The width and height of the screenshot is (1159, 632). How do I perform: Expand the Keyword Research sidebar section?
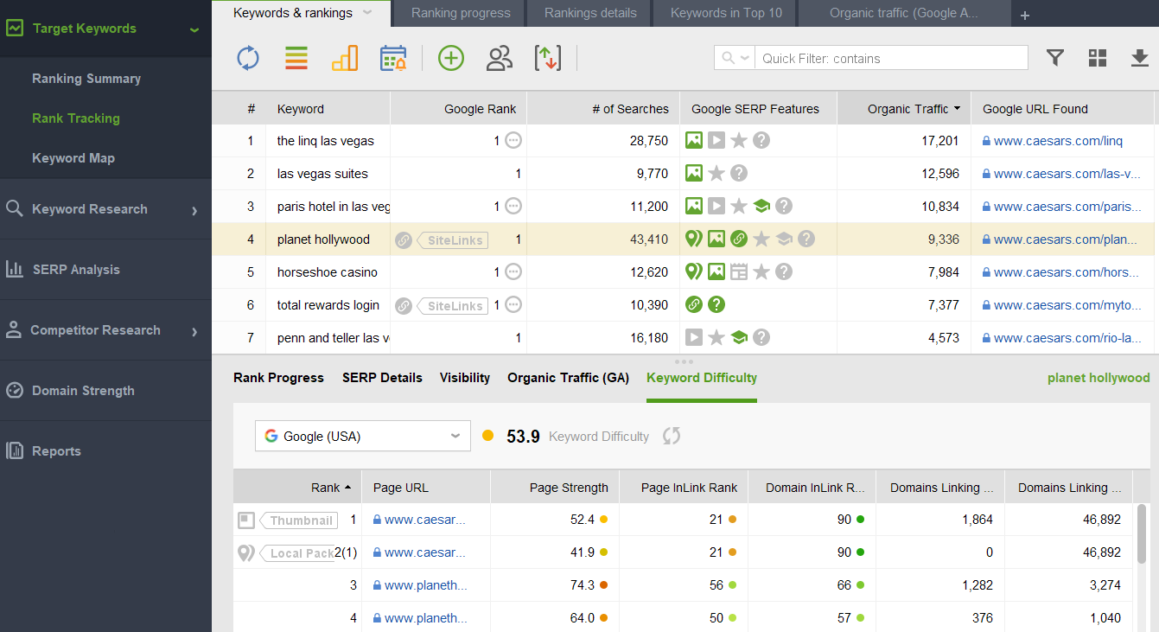(x=194, y=210)
